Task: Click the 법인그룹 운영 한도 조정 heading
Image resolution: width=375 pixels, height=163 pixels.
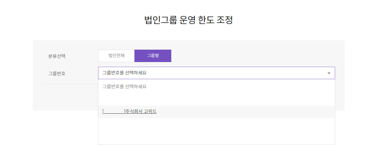Action: point(188,20)
